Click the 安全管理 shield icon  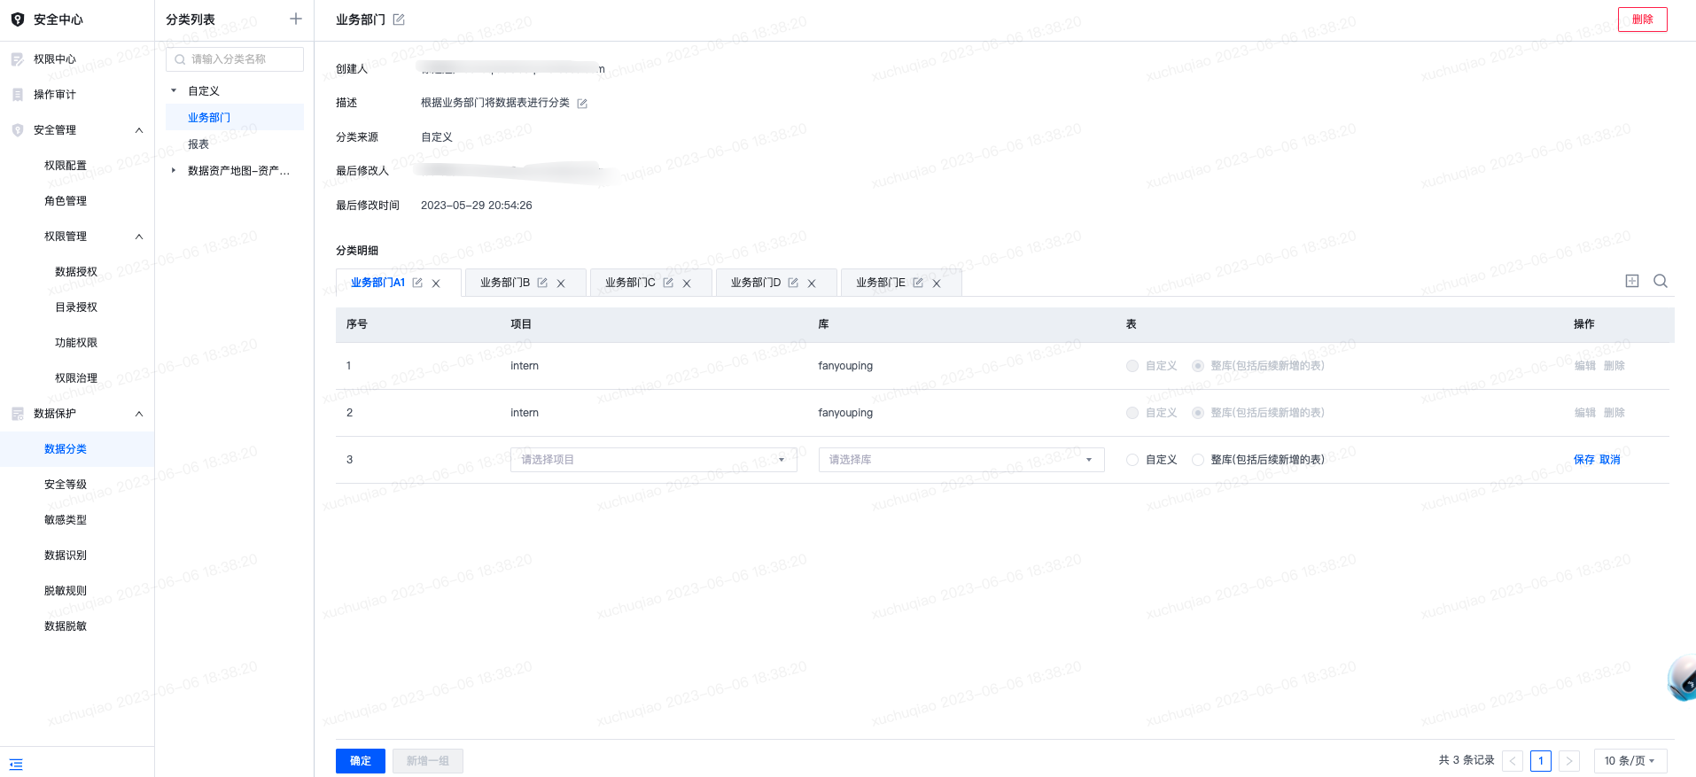(x=17, y=130)
